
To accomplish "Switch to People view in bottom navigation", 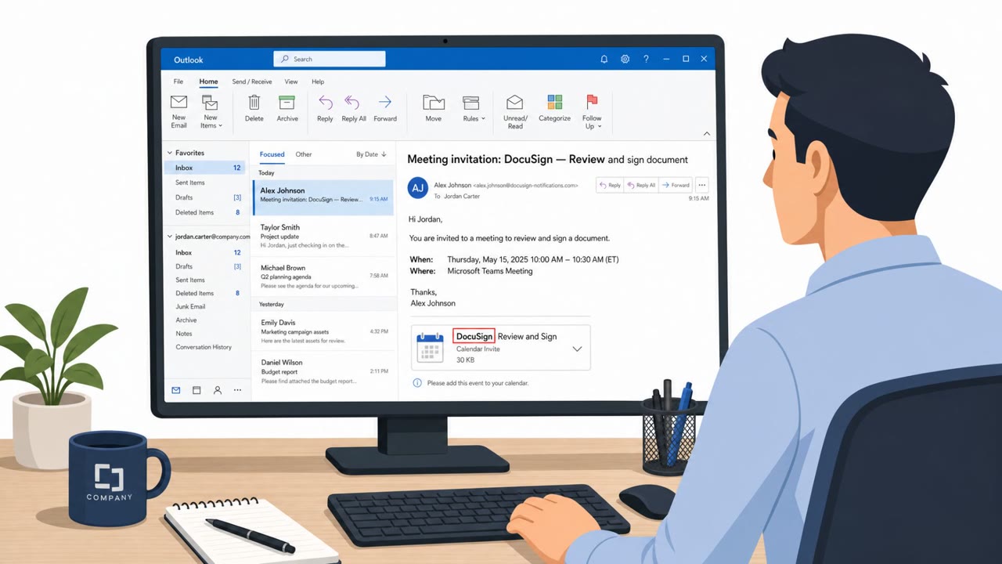I will pyautogui.click(x=217, y=390).
